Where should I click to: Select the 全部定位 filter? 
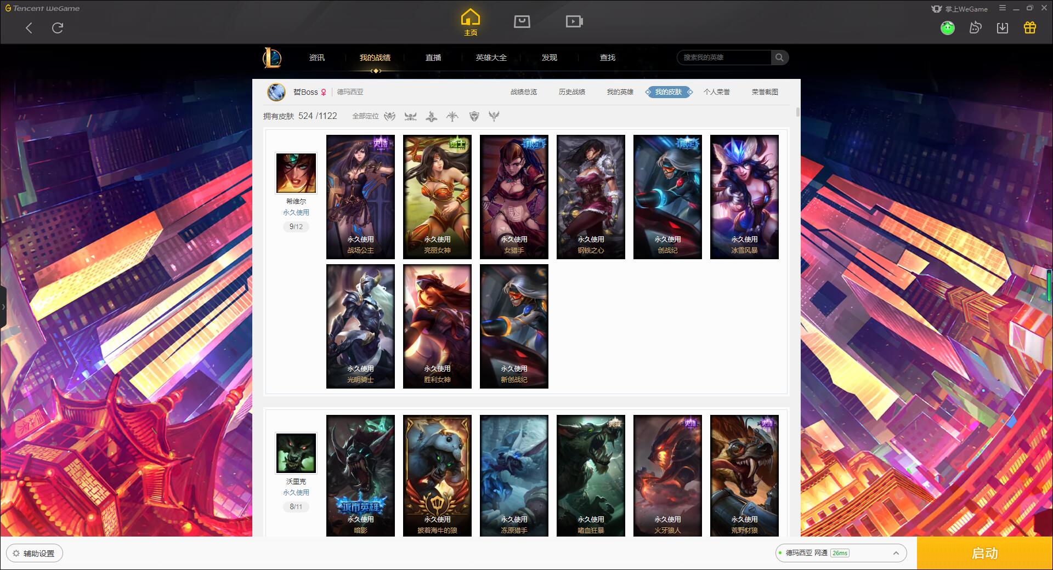365,116
